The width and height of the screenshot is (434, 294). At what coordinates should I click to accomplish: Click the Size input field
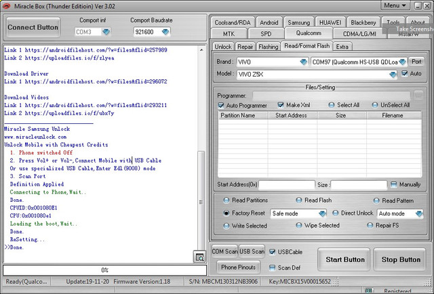(x=359, y=185)
